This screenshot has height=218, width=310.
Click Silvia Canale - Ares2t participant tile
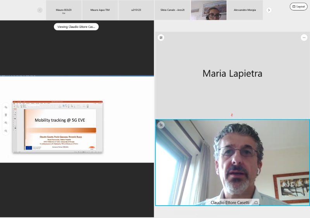pyautogui.click(x=172, y=10)
